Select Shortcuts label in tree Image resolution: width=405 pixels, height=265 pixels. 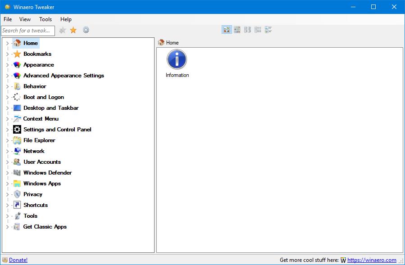pyautogui.click(x=36, y=205)
